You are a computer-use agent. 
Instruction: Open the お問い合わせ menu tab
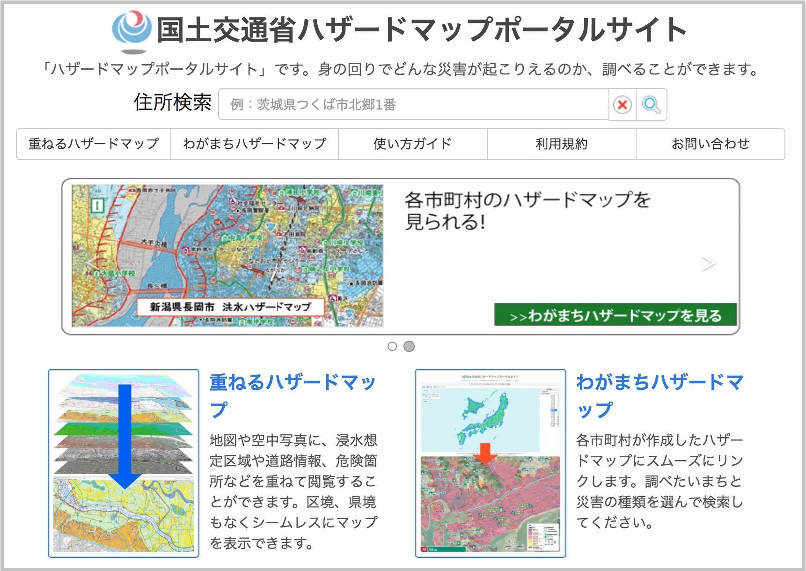[x=711, y=144]
